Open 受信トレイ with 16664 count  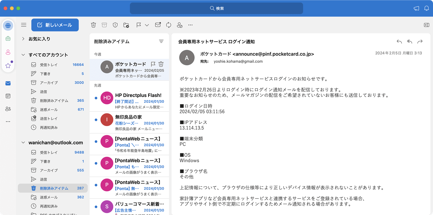click(53, 65)
